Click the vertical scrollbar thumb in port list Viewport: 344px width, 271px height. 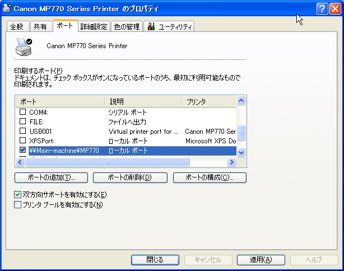point(241,133)
